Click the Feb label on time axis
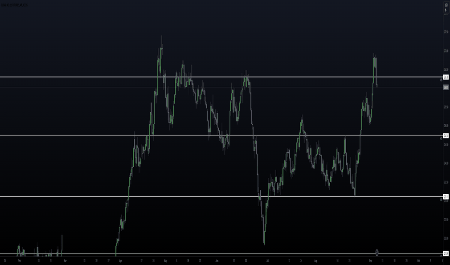The height and width of the screenshot is (265, 450). pyautogui.click(x=19, y=261)
